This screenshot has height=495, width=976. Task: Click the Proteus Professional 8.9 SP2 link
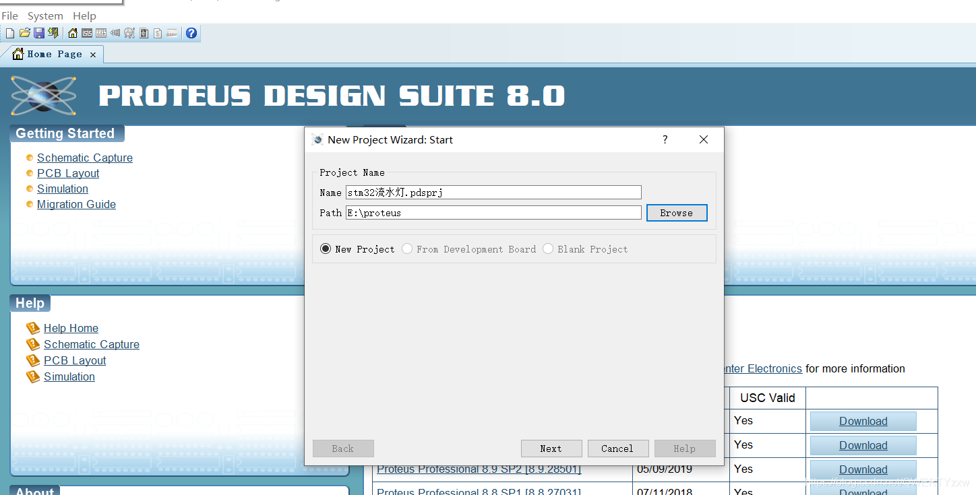479,469
